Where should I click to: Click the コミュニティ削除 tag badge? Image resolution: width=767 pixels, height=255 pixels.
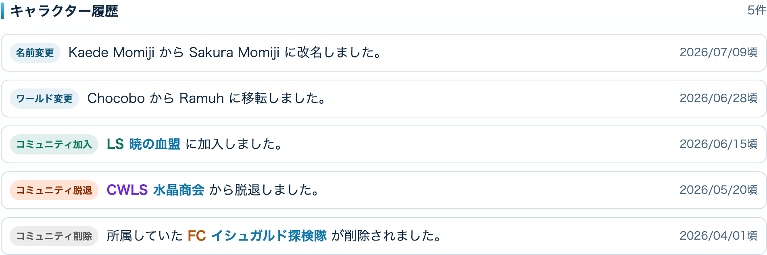click(x=54, y=236)
